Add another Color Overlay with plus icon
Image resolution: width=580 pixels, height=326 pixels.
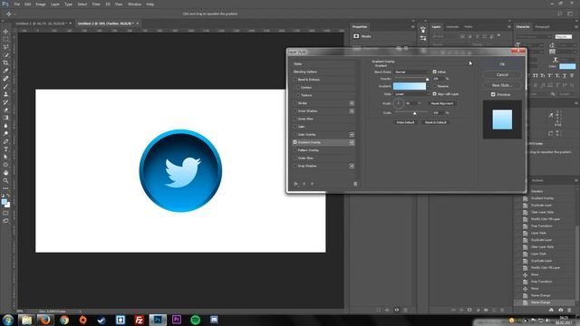click(352, 135)
